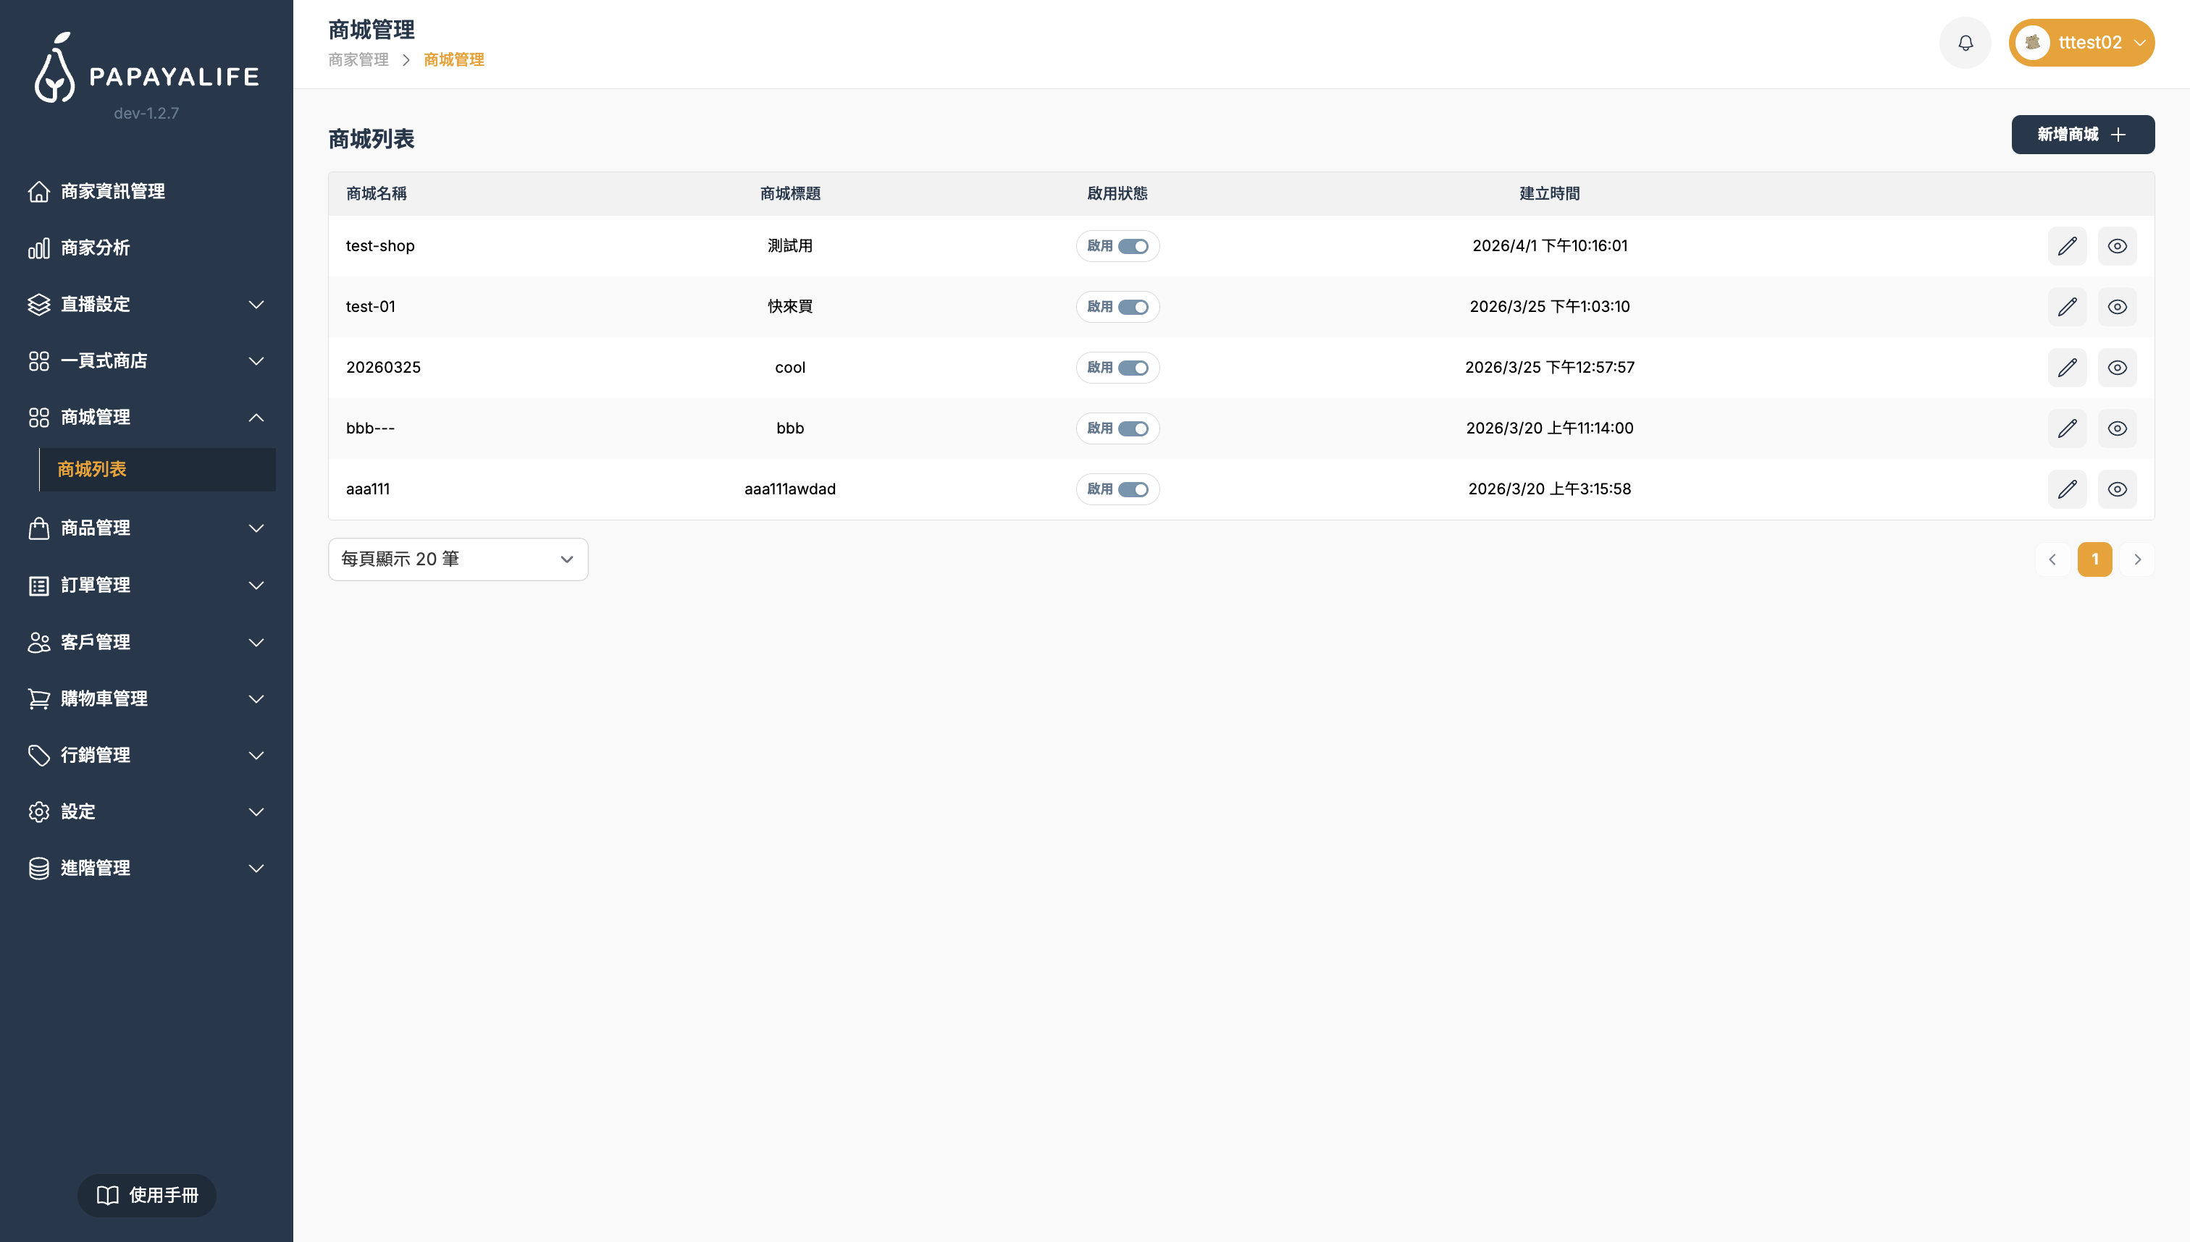Click the edit pencil for bbb--- row
This screenshot has width=2190, height=1242.
click(2066, 428)
